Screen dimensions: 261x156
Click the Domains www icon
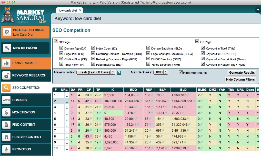(6, 100)
